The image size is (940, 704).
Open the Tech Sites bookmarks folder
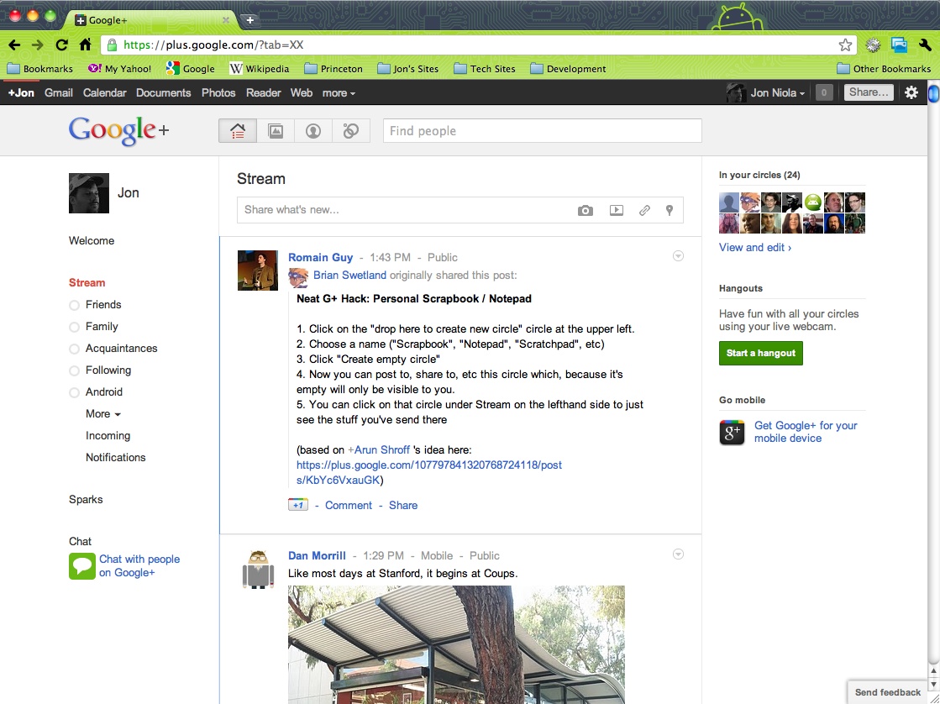(x=485, y=68)
